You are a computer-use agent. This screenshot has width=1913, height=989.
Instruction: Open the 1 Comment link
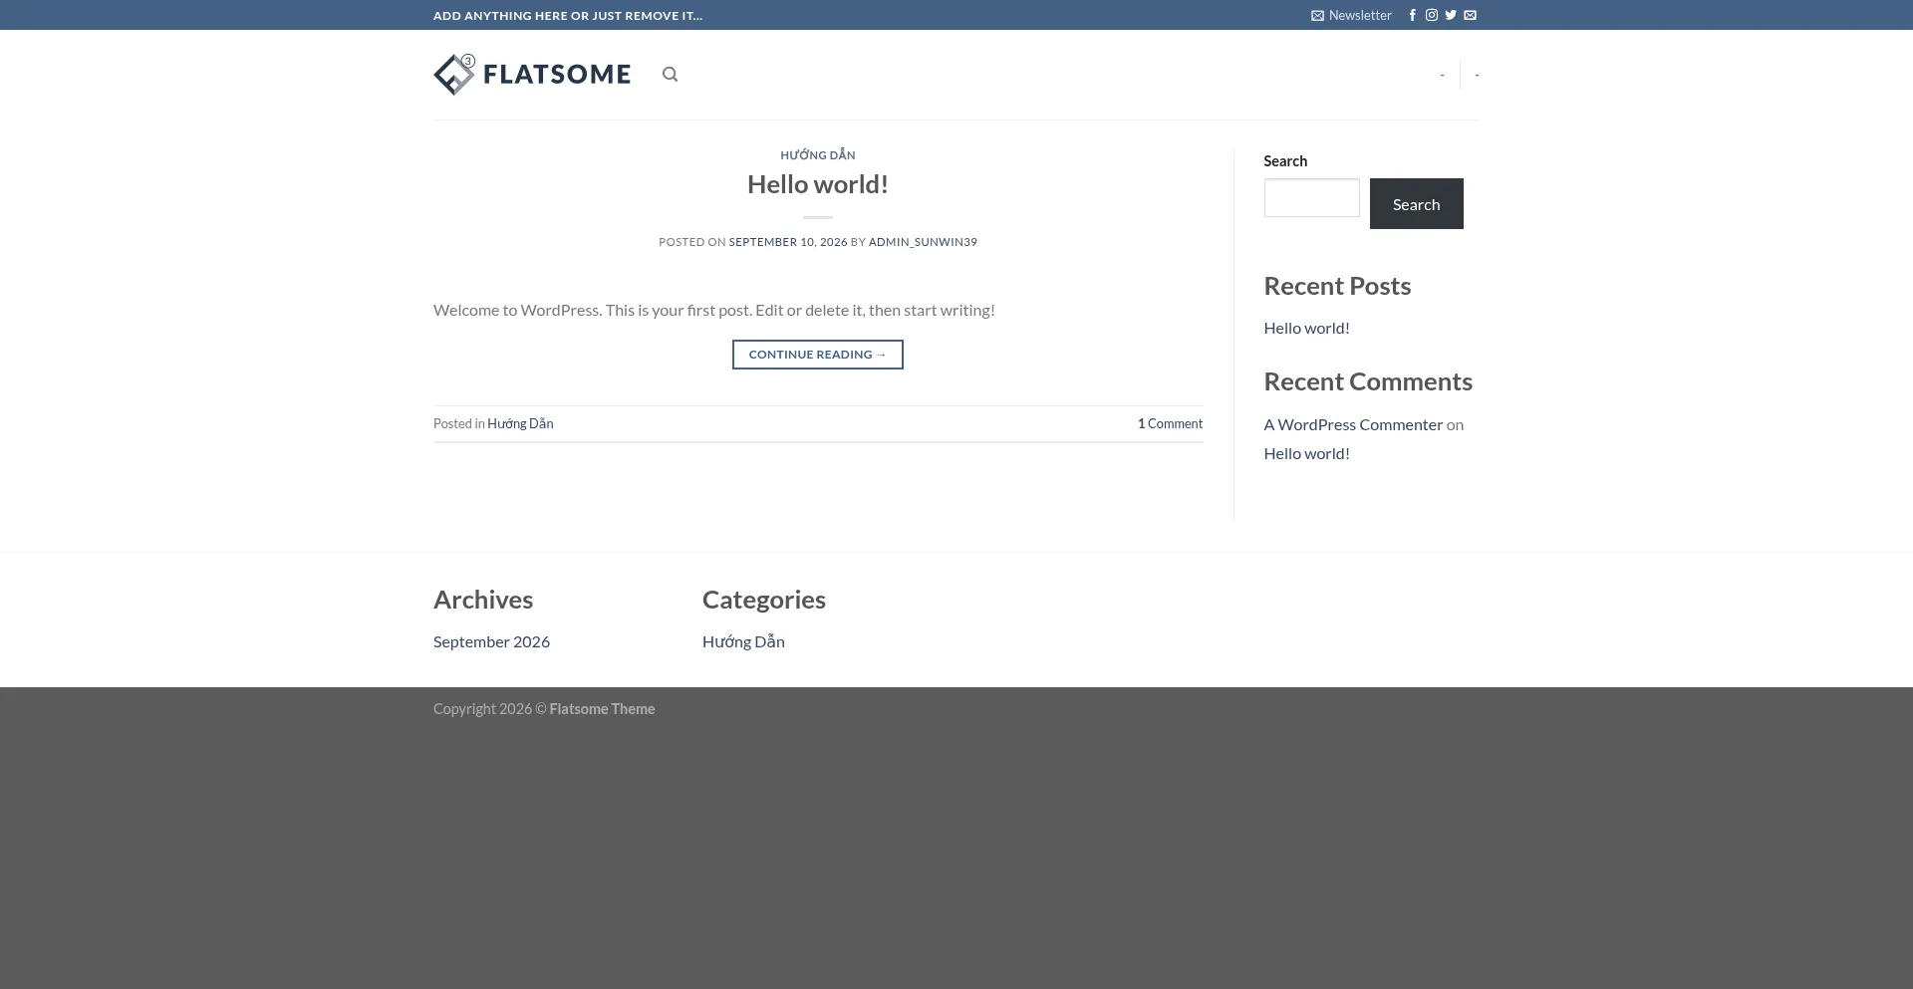click(1170, 423)
